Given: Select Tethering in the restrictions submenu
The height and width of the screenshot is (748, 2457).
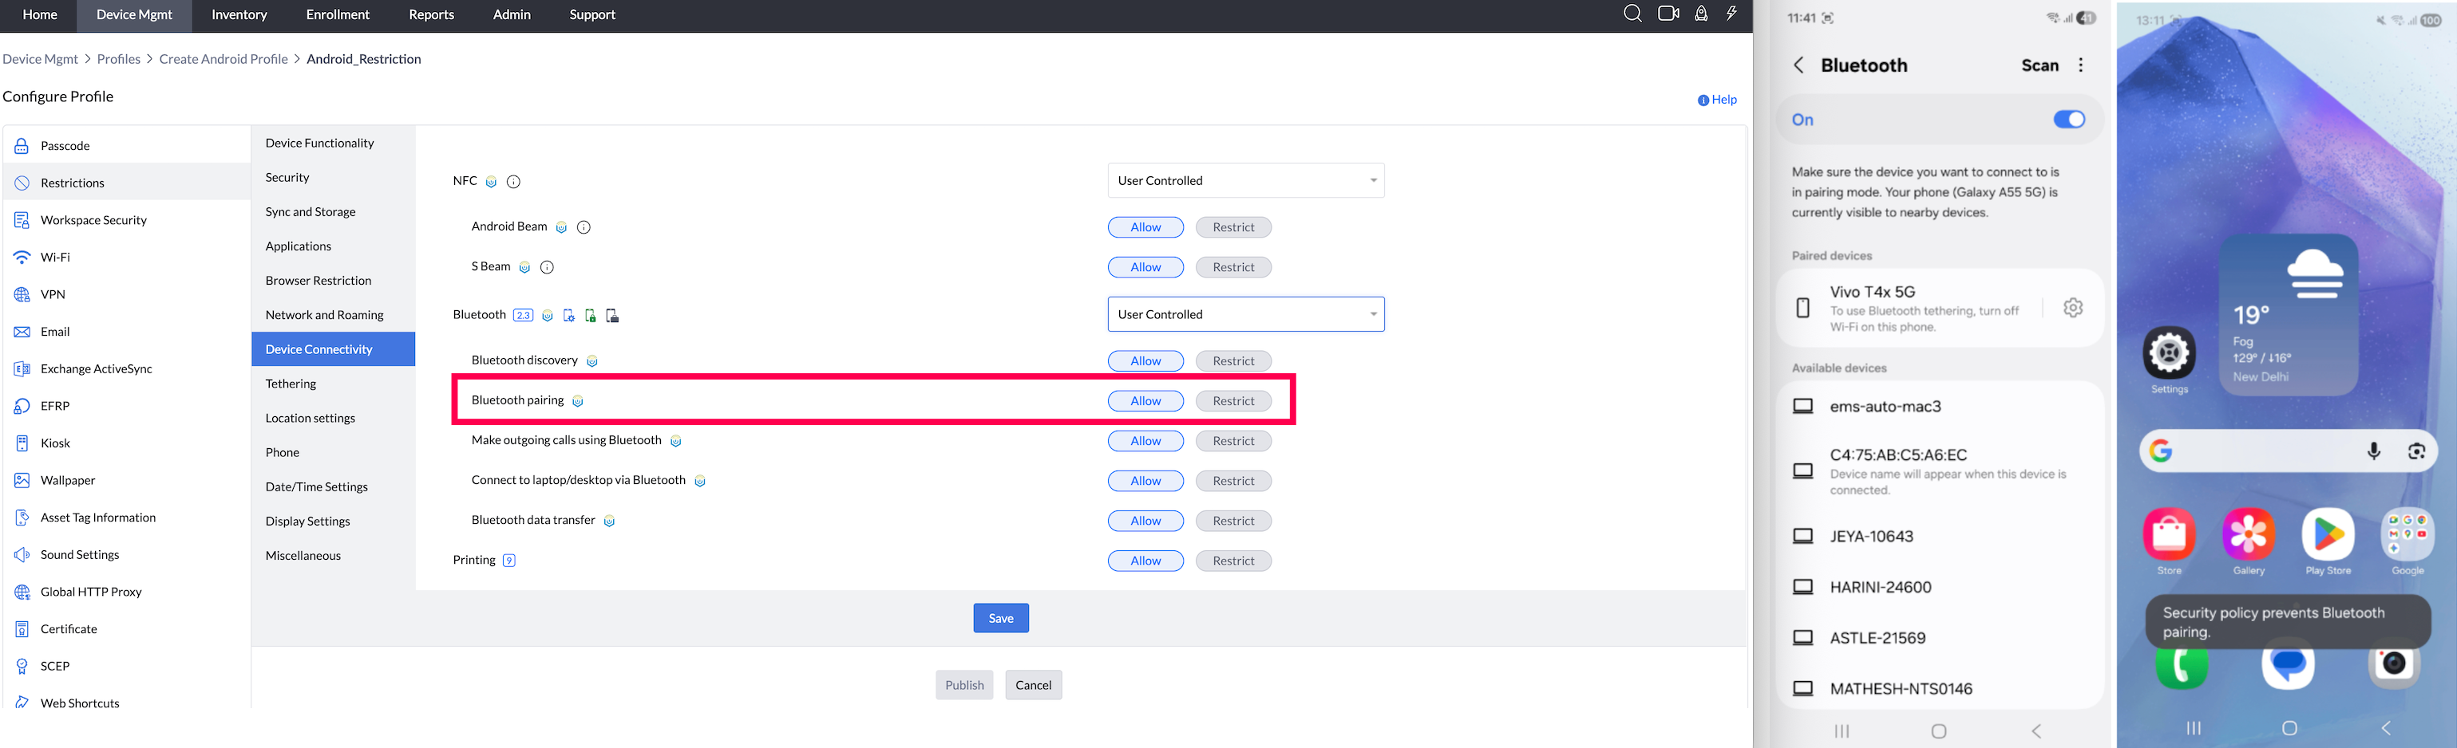Looking at the screenshot, I should [x=291, y=384].
